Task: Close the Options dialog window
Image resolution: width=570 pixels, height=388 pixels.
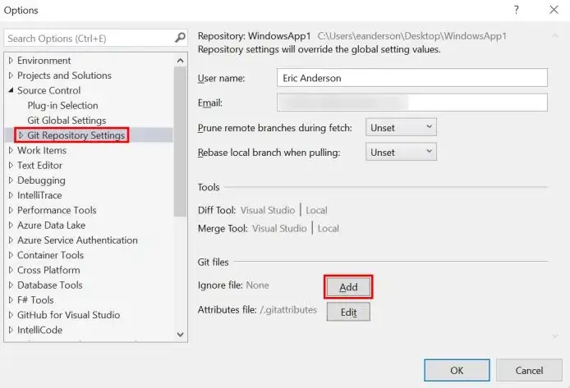Action: coord(551,11)
